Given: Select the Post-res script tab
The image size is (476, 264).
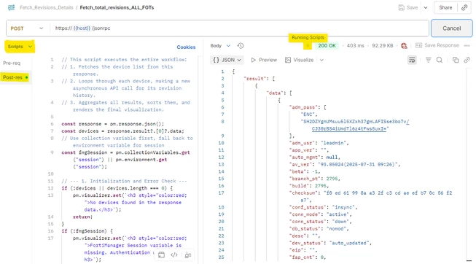Looking at the screenshot, I should 15,77.
